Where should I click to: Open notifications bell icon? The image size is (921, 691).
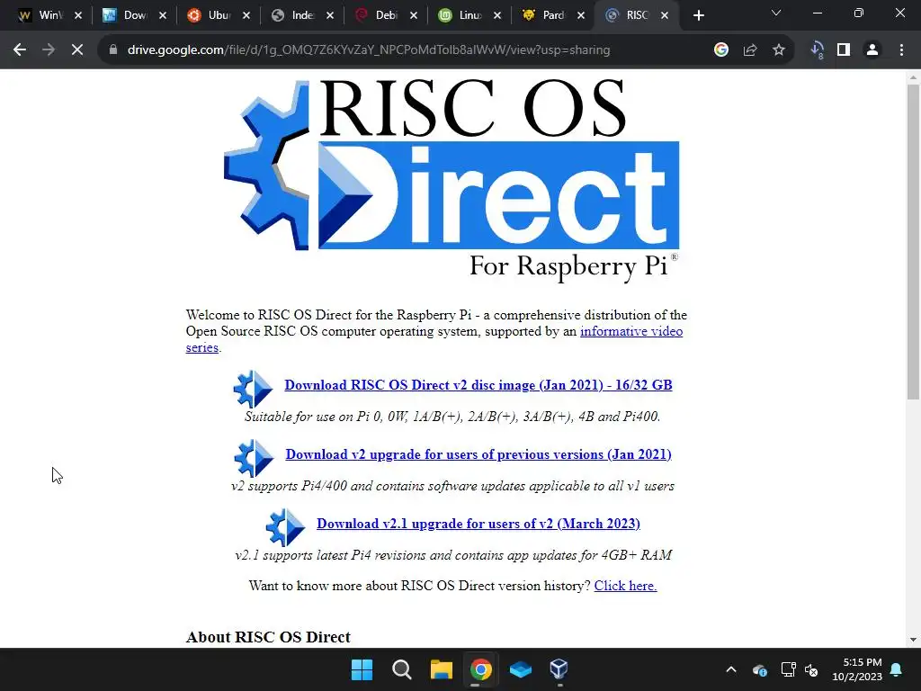tap(897, 669)
